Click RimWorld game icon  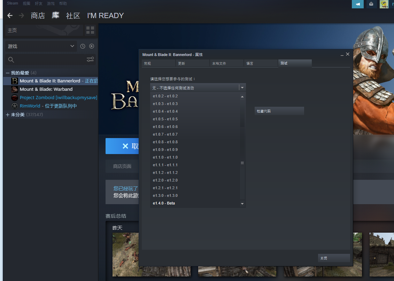[15, 106]
